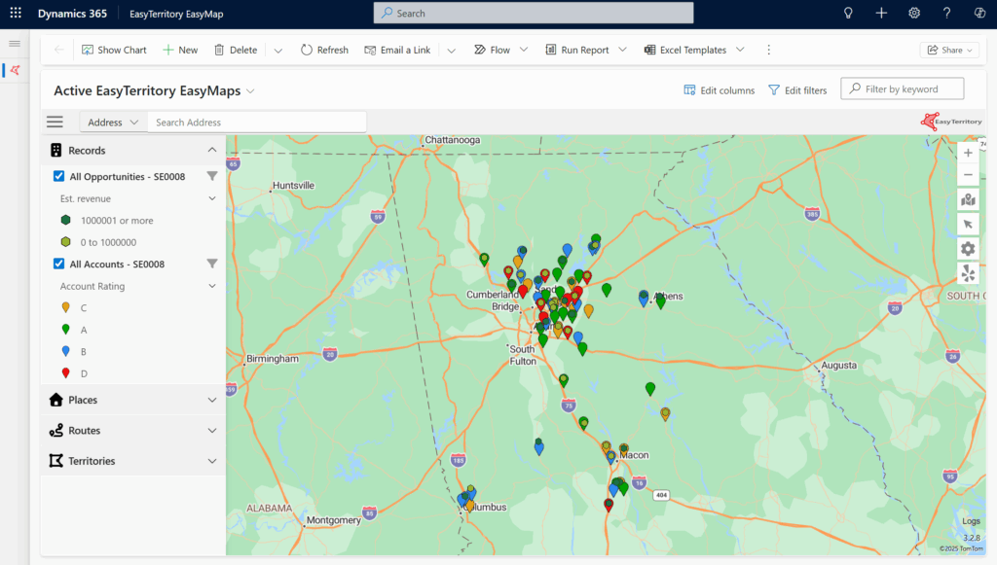
Task: Click the red D account rating swatch
Action: pos(66,373)
